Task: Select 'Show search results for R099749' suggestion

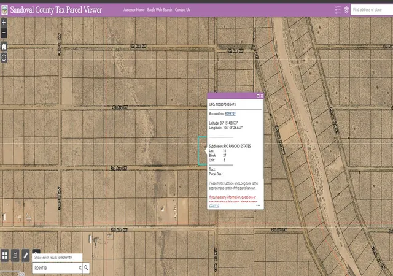Action: (x=57, y=258)
